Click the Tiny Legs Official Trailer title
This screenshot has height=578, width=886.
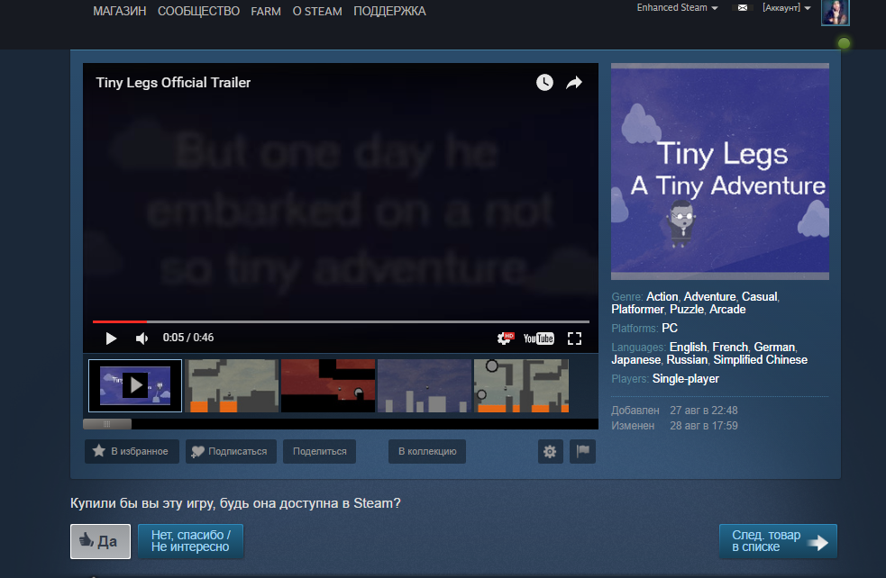click(x=173, y=83)
